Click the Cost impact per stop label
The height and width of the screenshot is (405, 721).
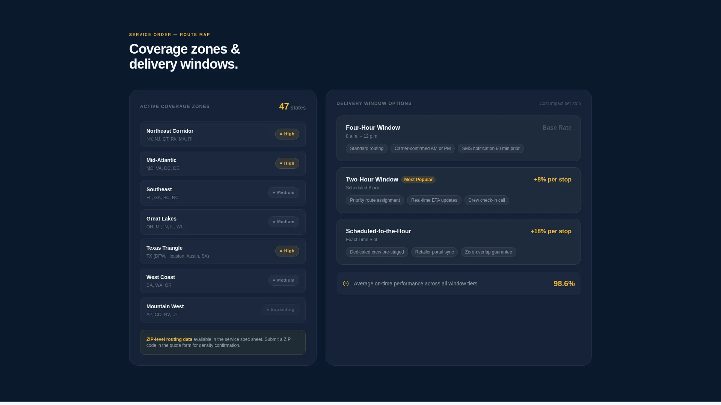point(560,103)
